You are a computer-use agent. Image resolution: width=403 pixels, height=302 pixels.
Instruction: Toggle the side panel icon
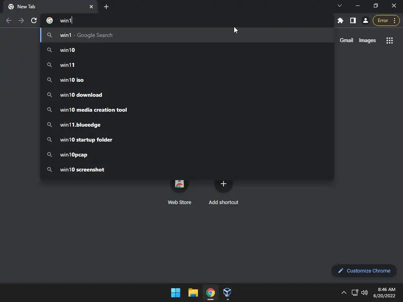(x=353, y=20)
